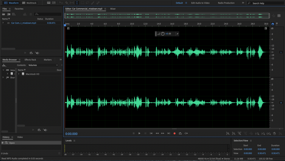
Task: Click the Zoom In amplitude icon
Action: pos(228,133)
